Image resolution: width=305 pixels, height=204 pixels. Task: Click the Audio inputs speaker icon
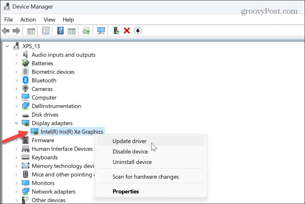pyautogui.click(x=25, y=55)
